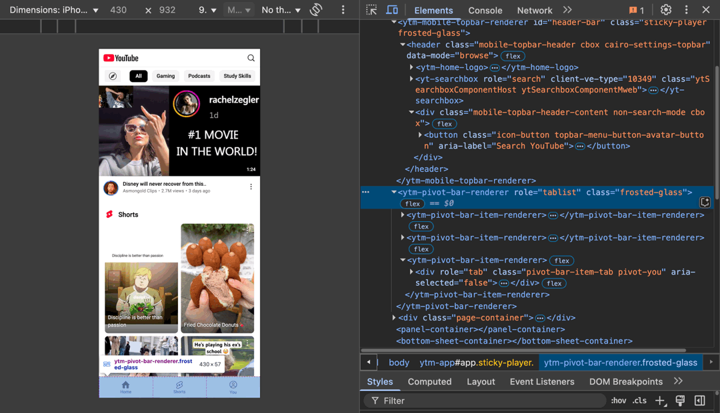Screen dimensions: 720x413
Task: Open the Dimensions device dropdown
Action: [x=54, y=9]
